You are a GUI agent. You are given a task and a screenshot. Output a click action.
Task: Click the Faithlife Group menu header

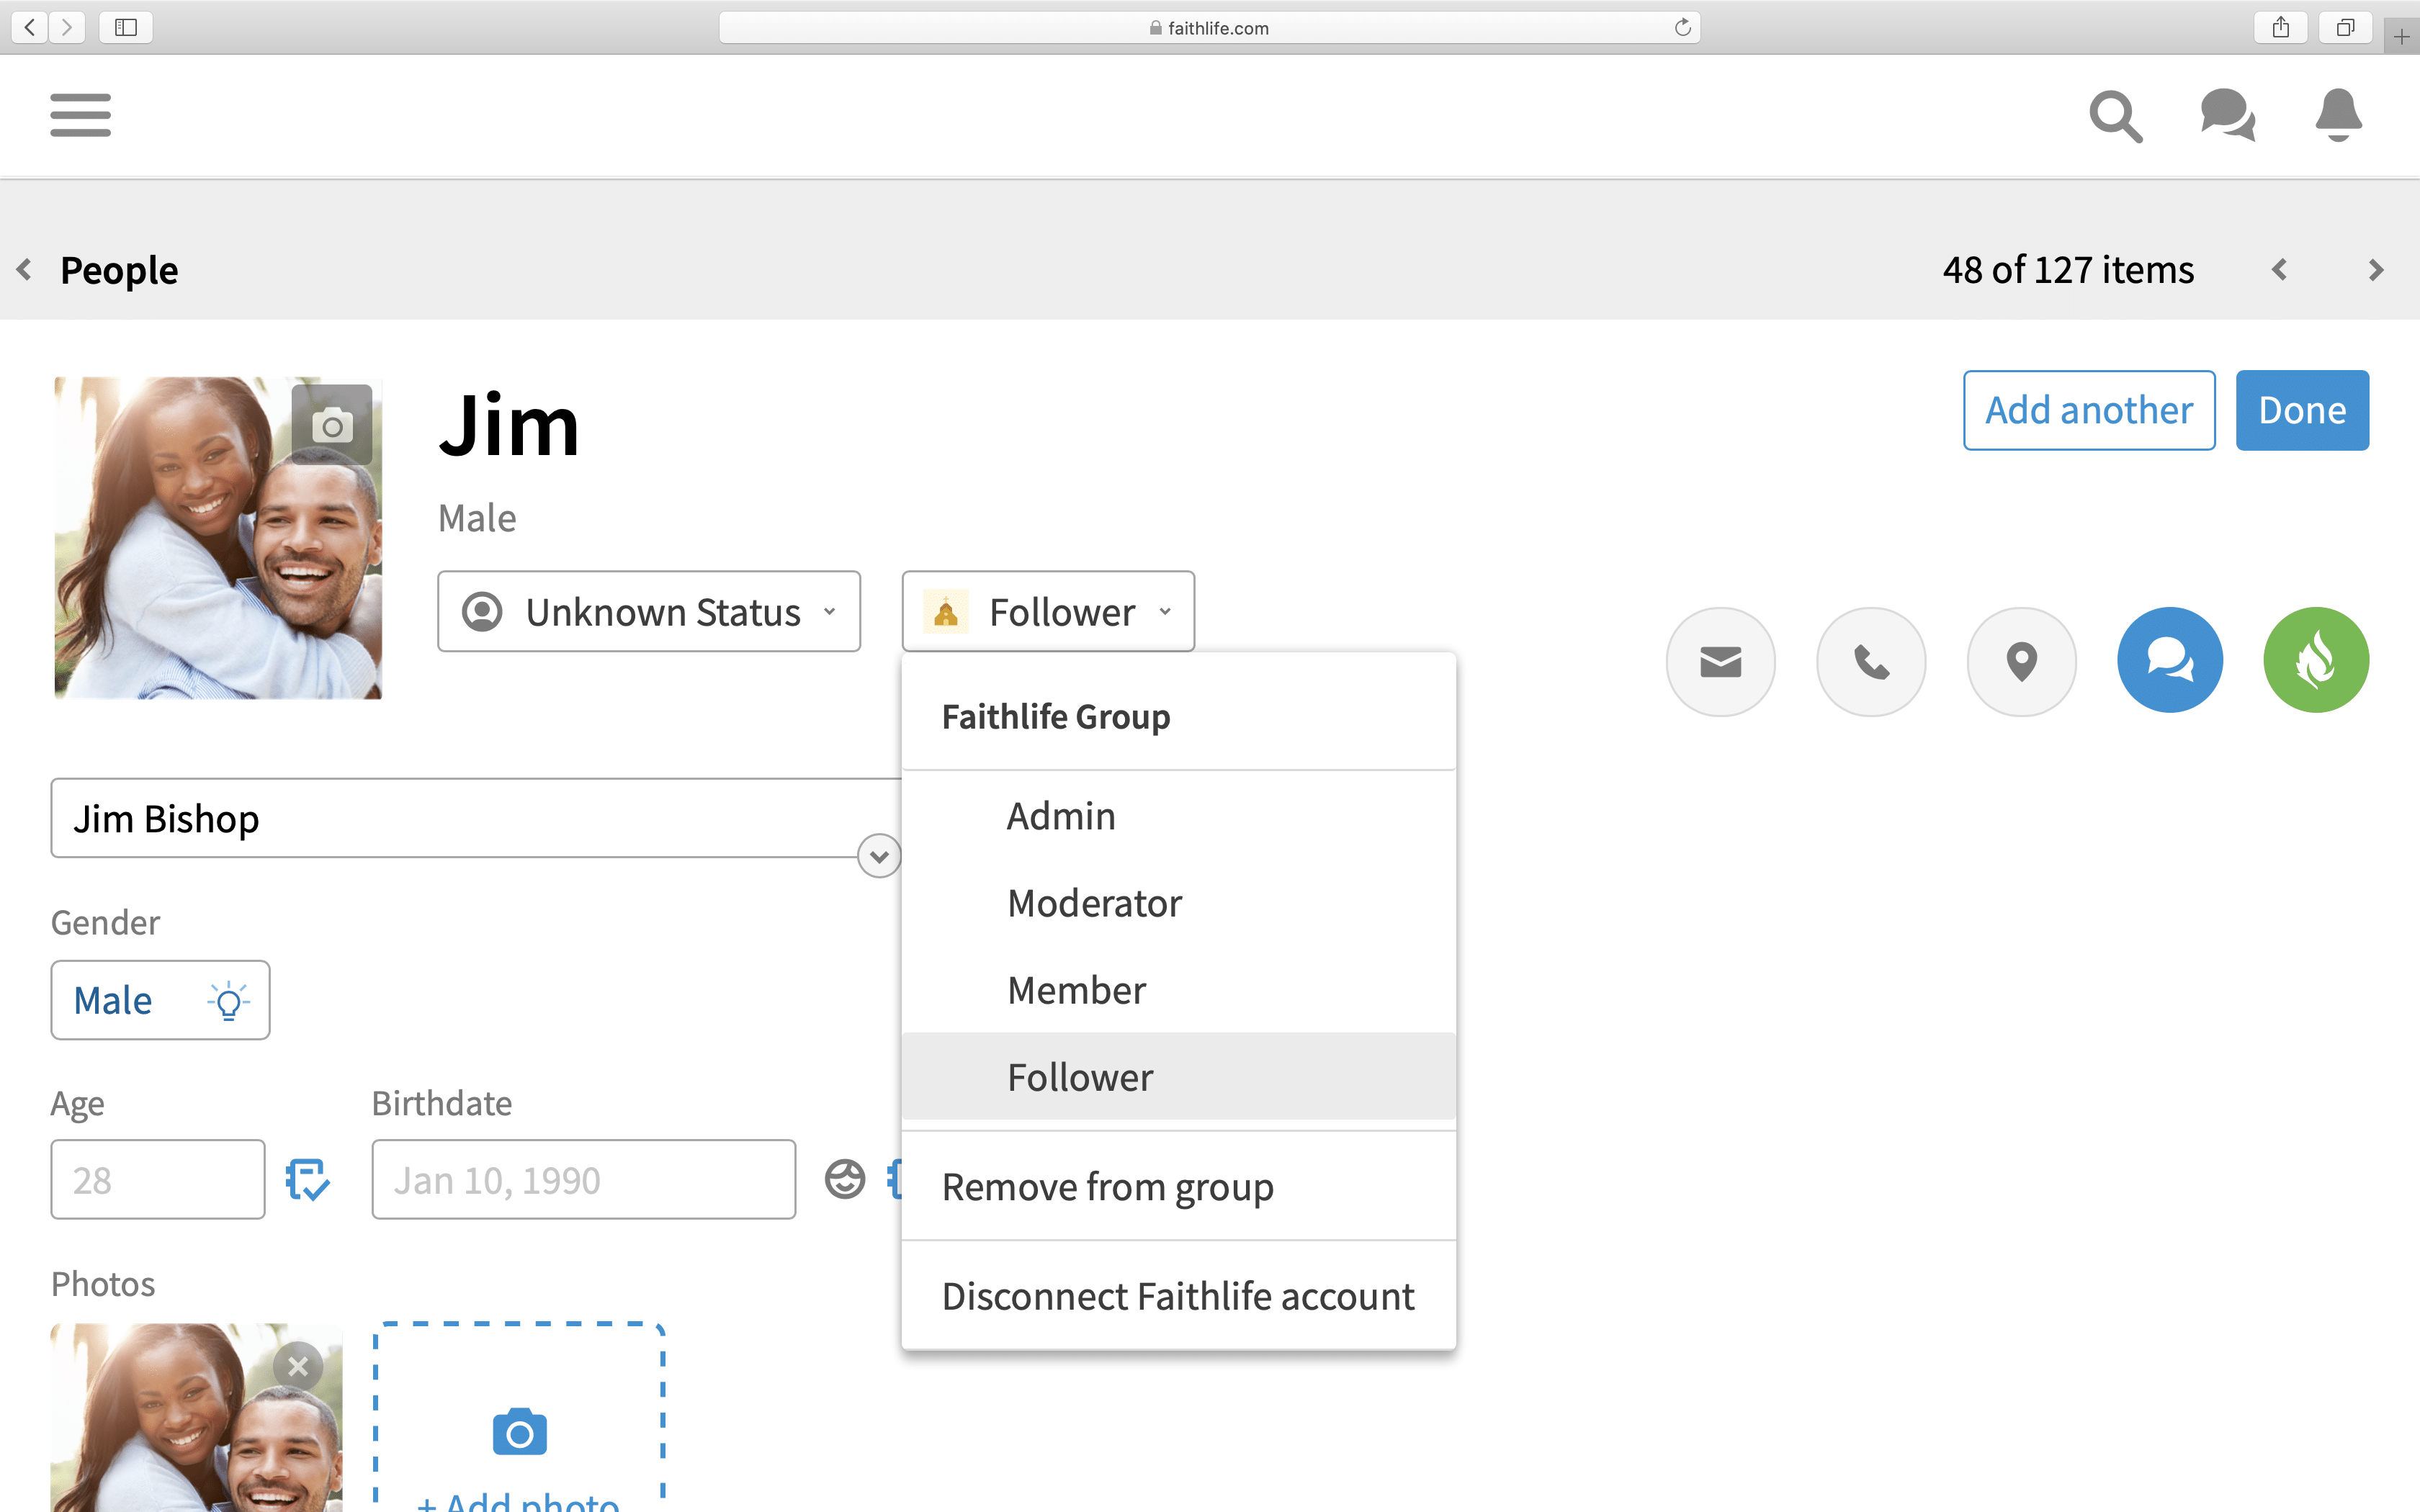1056,717
